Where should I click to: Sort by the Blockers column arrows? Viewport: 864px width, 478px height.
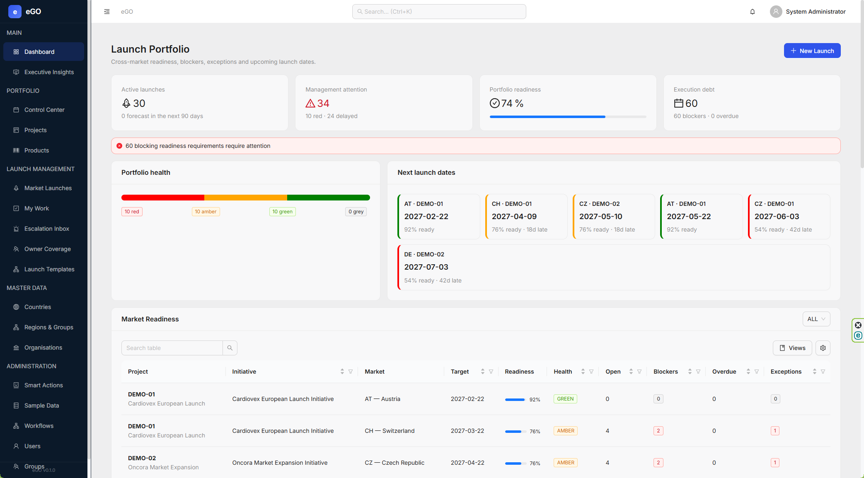pyautogui.click(x=690, y=372)
